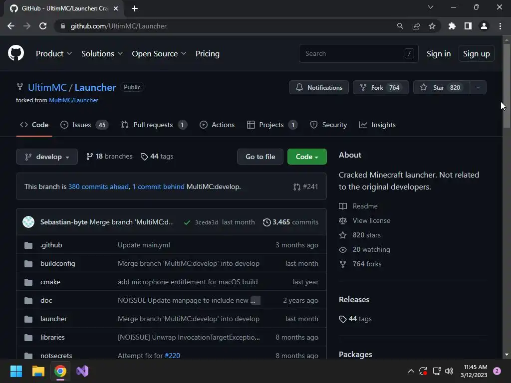This screenshot has width=511, height=383.
Task: Open Visual Studio from the taskbar
Action: (x=82, y=371)
